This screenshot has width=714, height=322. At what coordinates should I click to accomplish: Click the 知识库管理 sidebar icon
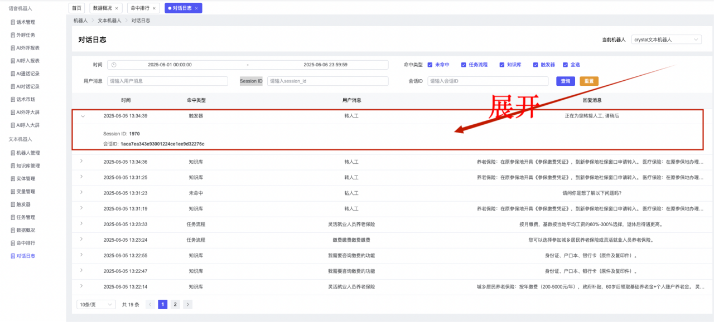tap(13, 166)
